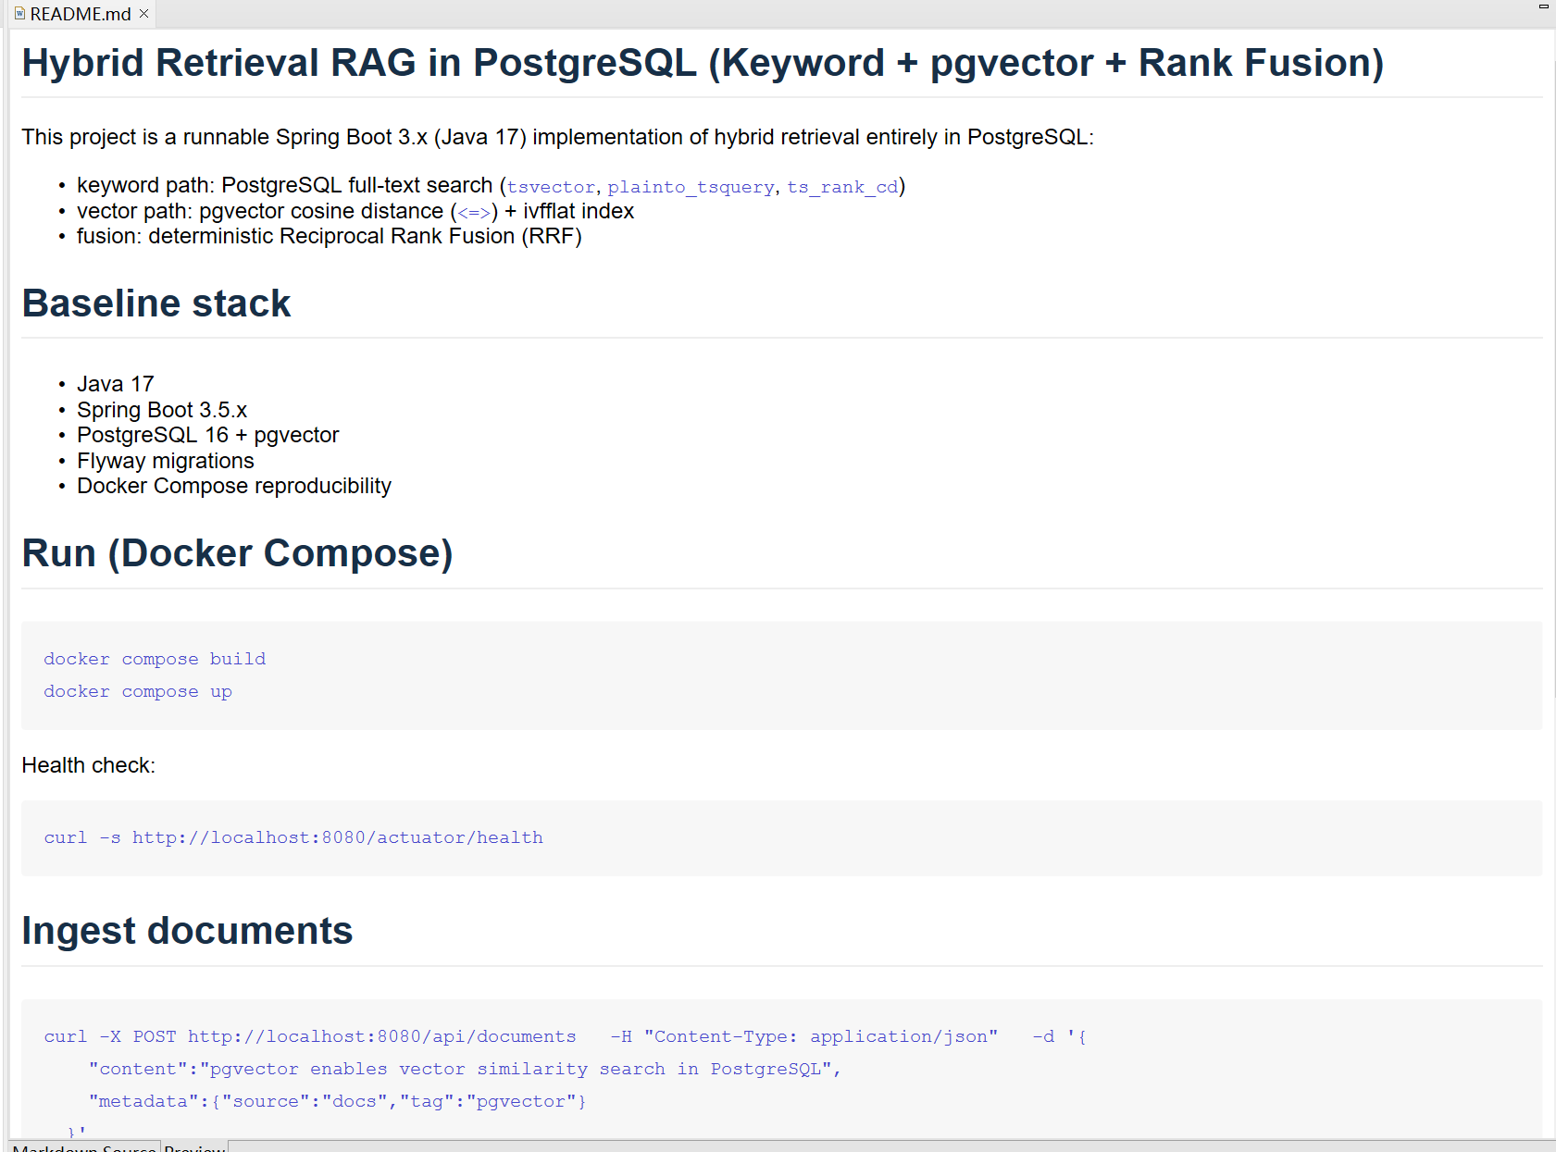The image size is (1556, 1152).
Task: Click the Flyway migrations list entry
Action: pyautogui.click(x=165, y=460)
